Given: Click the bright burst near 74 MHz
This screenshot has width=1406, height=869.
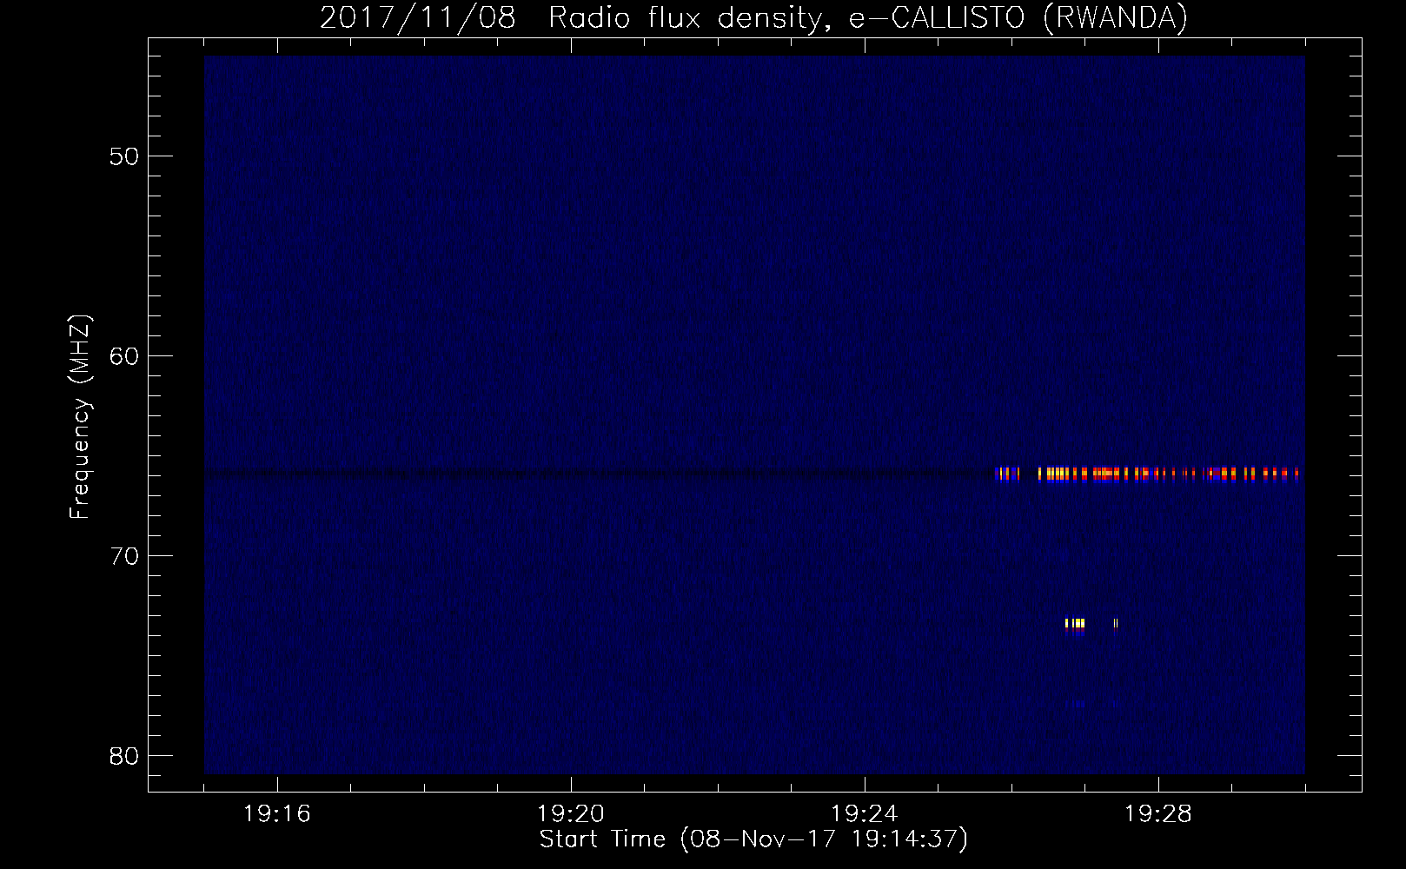Looking at the screenshot, I should click(x=1075, y=626).
